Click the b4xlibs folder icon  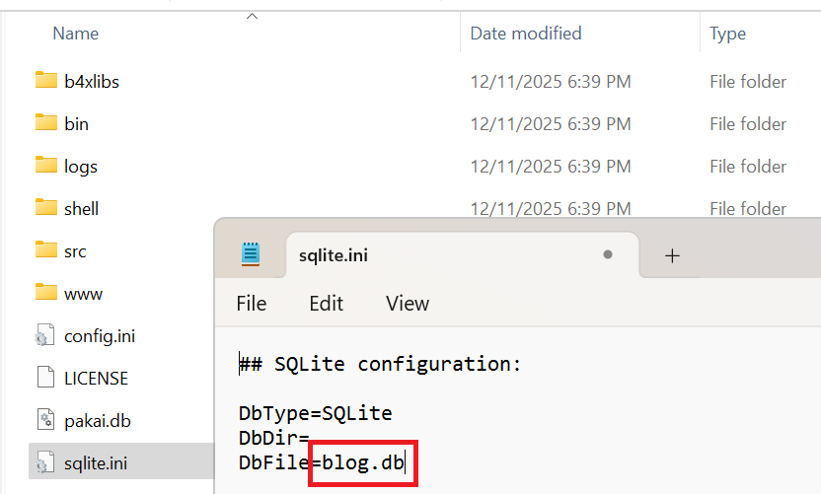(x=45, y=81)
